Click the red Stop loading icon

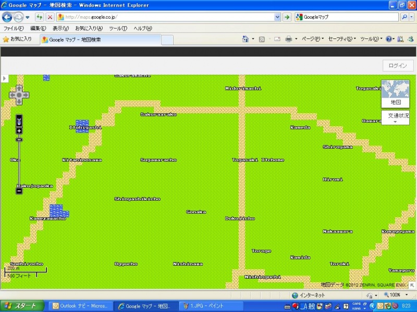pos(50,17)
